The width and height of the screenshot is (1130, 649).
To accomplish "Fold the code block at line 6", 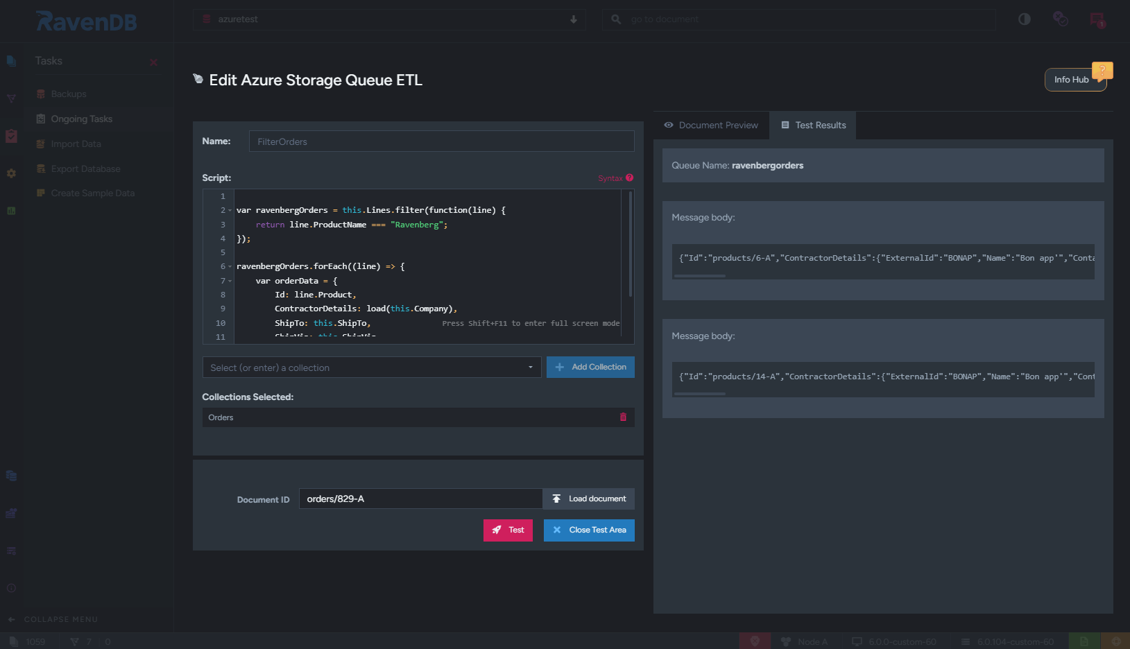I will [230, 266].
